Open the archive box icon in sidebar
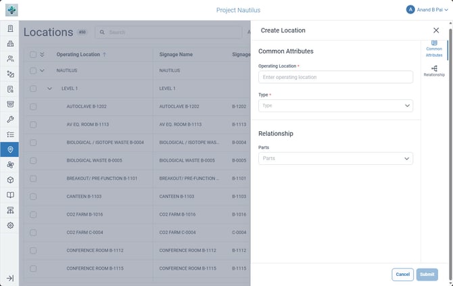The height and width of the screenshot is (286, 453). click(10, 104)
